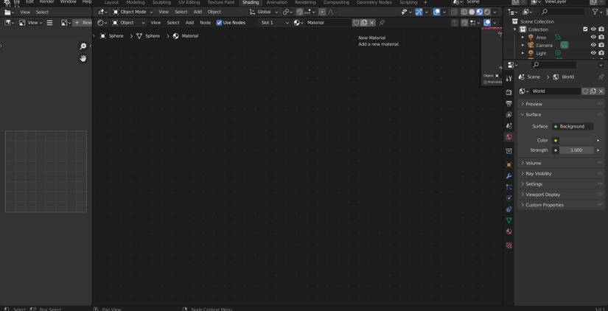Open the Slot 1 dropdown

(275, 23)
